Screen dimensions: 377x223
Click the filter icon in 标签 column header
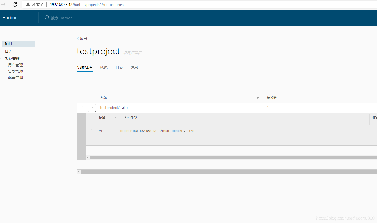pyautogui.click(x=115, y=117)
